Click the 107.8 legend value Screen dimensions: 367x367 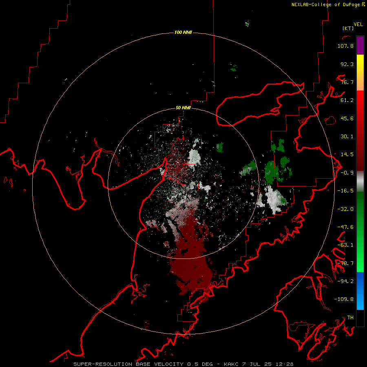point(345,46)
